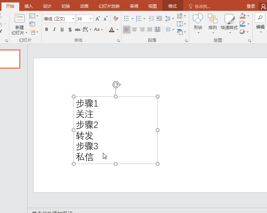The width and height of the screenshot is (267, 213).
Task: Apply the red font color swatch
Action: 112,30
